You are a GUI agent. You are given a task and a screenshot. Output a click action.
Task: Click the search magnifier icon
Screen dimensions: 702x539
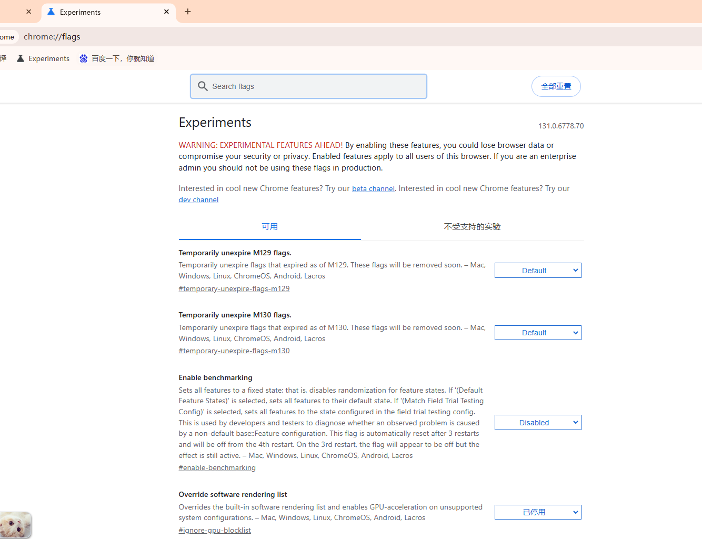pos(203,86)
